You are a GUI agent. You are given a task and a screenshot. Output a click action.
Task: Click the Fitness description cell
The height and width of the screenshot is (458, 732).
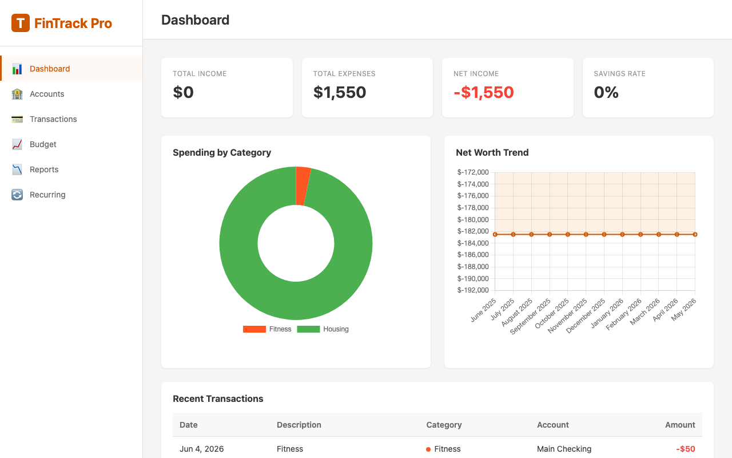coord(290,449)
